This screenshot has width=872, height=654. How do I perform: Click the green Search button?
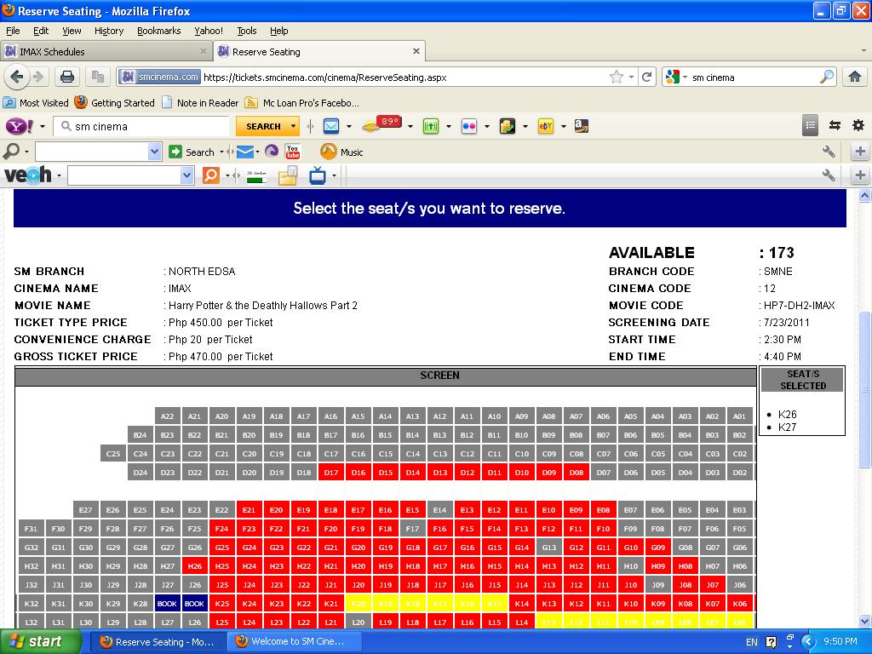(192, 152)
